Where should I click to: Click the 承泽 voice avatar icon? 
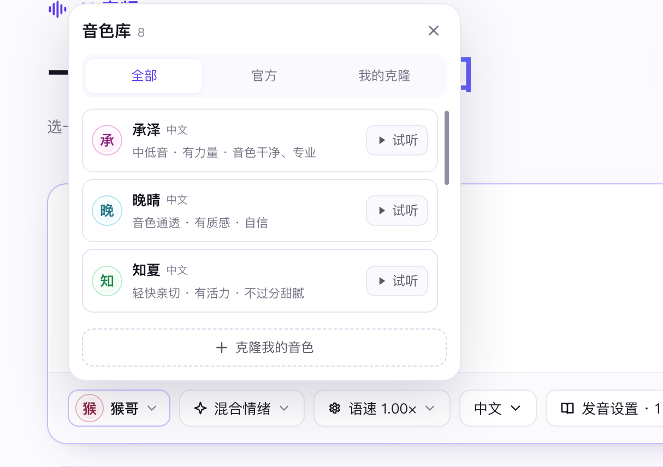(x=107, y=140)
